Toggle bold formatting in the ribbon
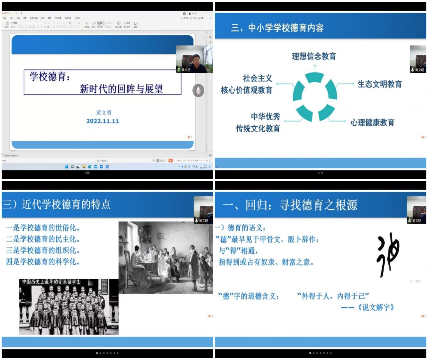This screenshot has height=360, width=428. coord(20,27)
